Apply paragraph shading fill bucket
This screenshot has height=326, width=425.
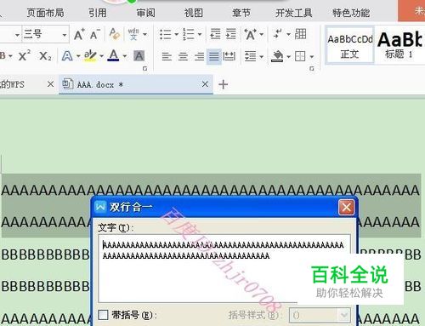(277, 56)
